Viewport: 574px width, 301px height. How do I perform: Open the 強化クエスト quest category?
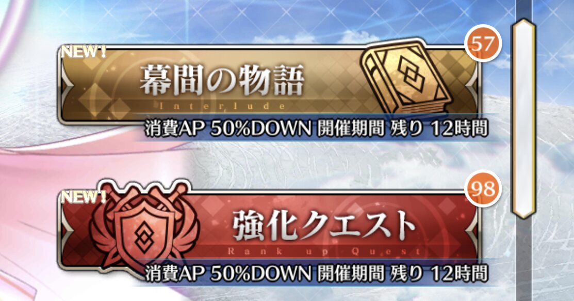(269, 230)
